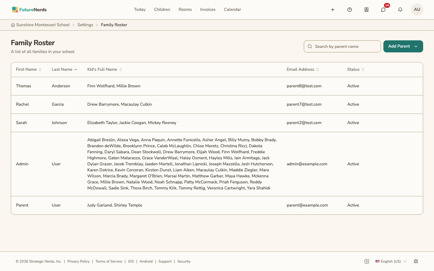
Task: Click Sunshine Montessori School breadcrumb
Action: click(x=43, y=25)
